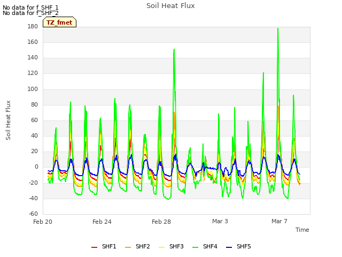Screen dimensions: 342x257
Task: Click the 'No data for f_SHF_1' message
Action: [x=30, y=7]
